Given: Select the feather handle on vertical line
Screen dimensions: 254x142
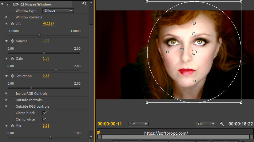Looking at the screenshot, I should coord(182,49).
